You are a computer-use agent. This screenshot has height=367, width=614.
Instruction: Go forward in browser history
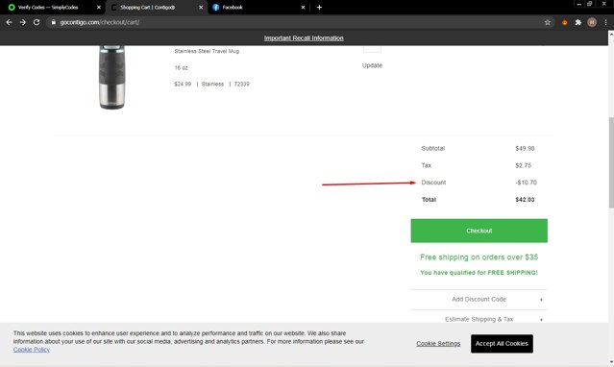tap(23, 22)
